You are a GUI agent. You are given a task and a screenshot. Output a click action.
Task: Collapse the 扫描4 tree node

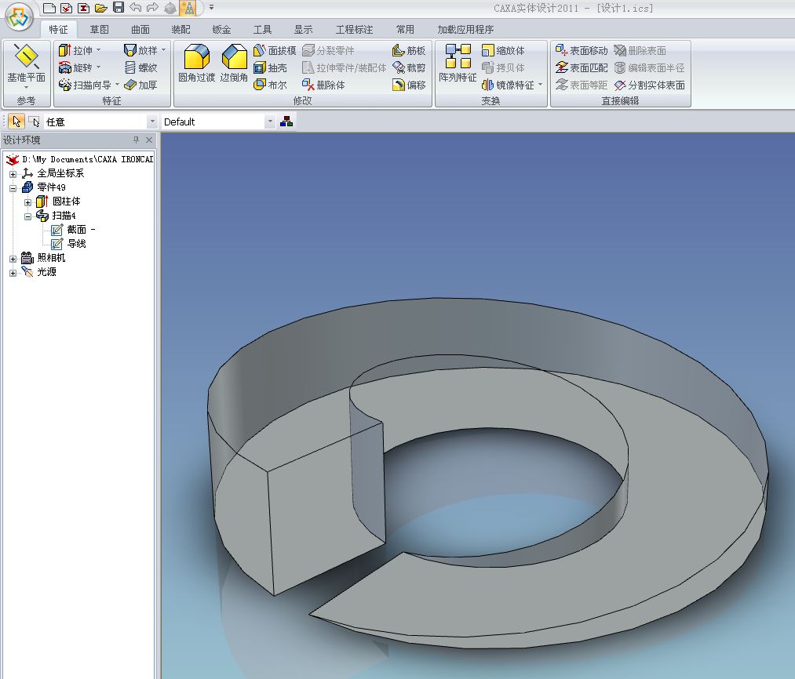point(28,216)
